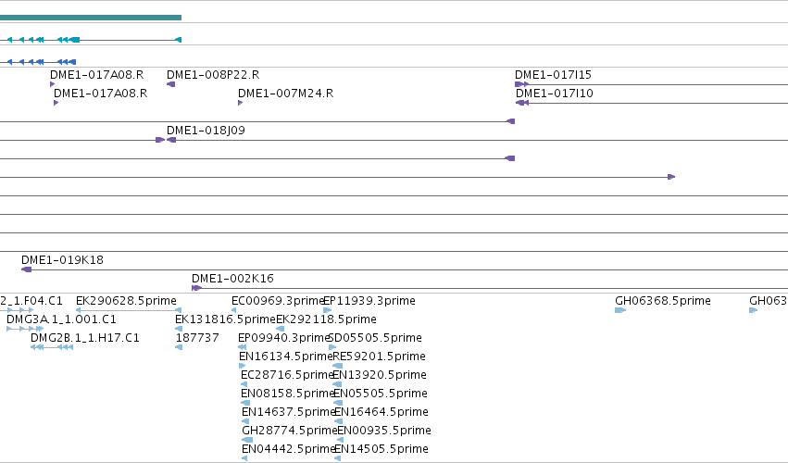Click the GH28774.5prime EST arrow

[x=247, y=440]
